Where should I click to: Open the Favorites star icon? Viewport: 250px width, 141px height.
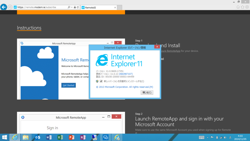point(242,7)
